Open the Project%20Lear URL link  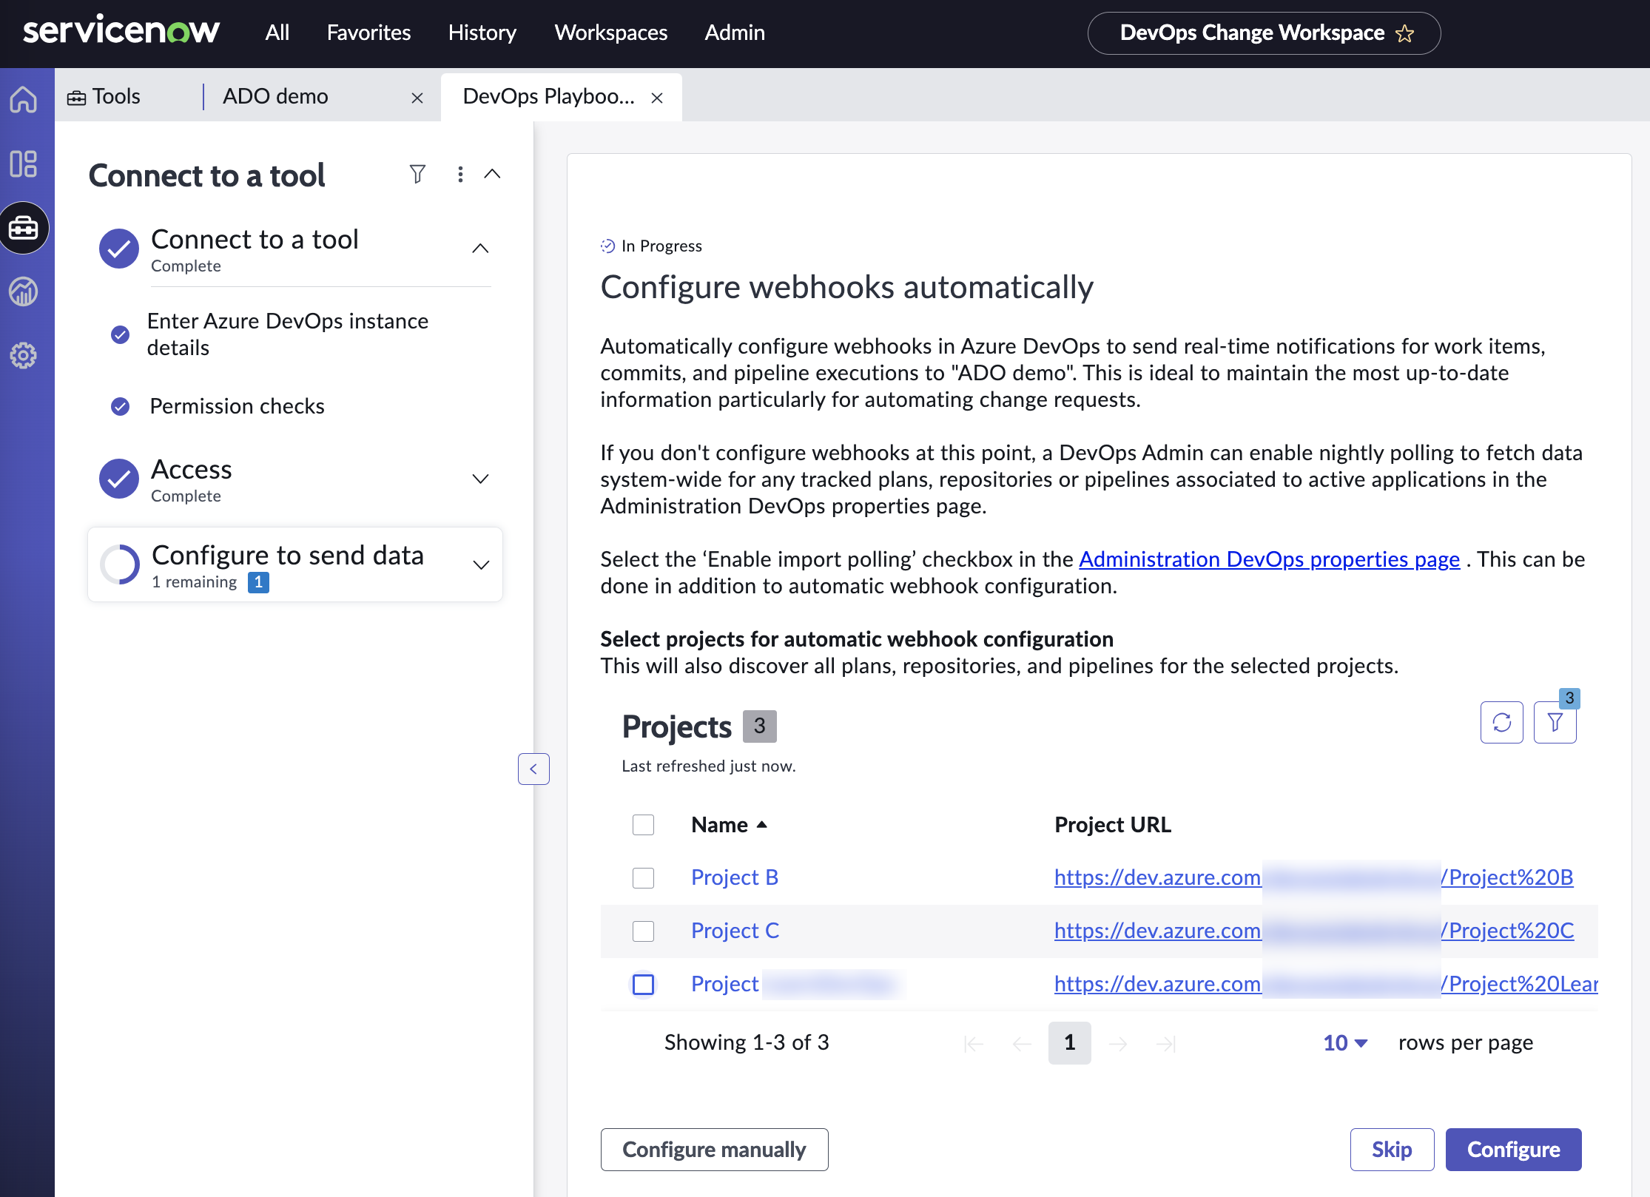1326,984
